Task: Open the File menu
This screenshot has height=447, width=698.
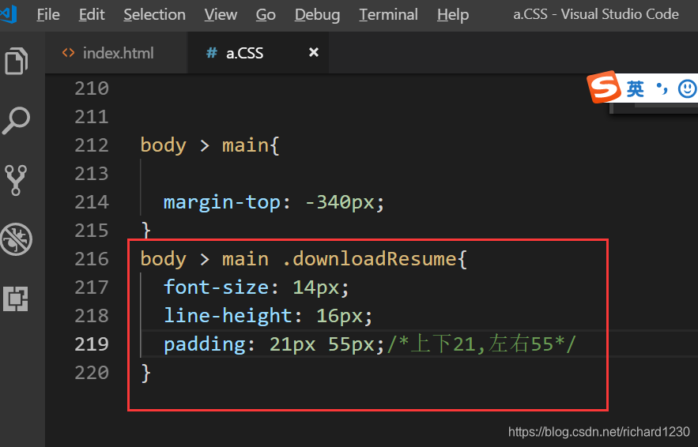Action: click(x=48, y=15)
